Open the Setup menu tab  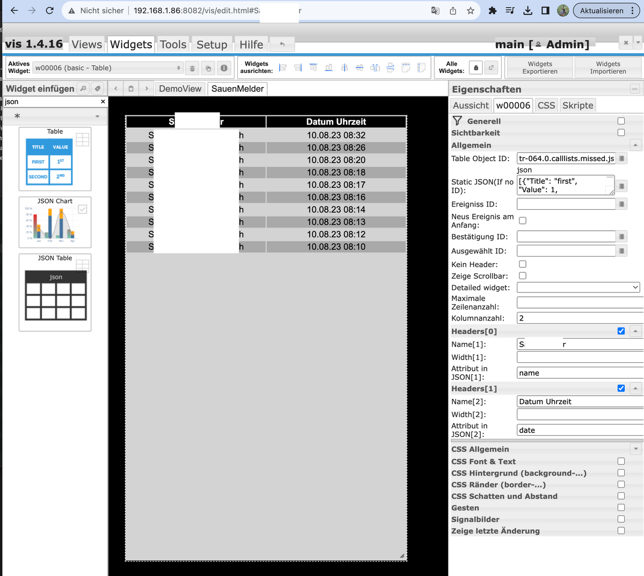(x=212, y=45)
